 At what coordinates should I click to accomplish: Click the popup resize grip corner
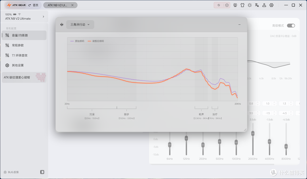(x=245, y=130)
